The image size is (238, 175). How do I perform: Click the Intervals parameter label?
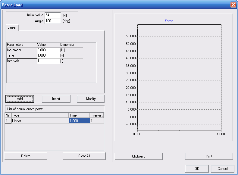click(x=22, y=61)
